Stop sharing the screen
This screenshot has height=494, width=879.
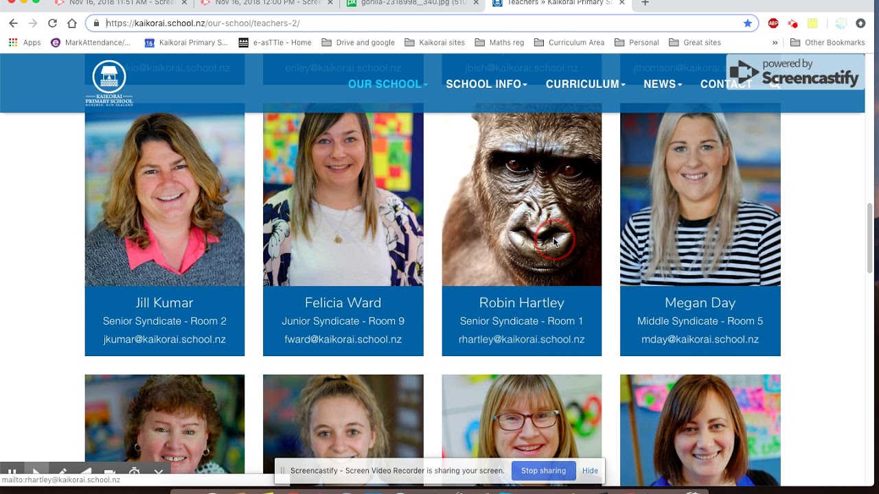(x=543, y=471)
